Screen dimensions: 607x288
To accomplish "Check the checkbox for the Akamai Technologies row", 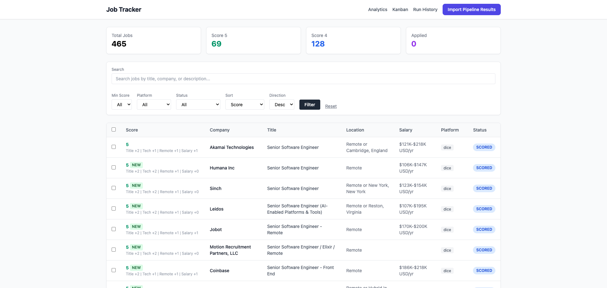I will coord(114,147).
